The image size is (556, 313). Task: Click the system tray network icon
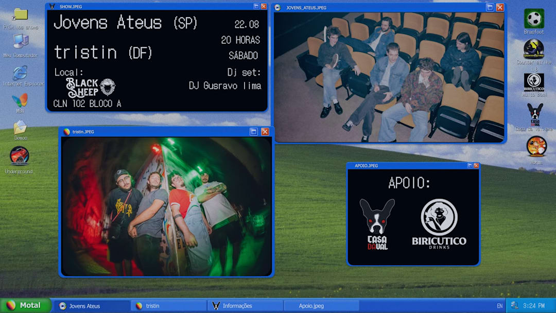pyautogui.click(x=514, y=306)
